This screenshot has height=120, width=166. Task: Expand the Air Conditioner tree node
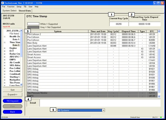4,62
